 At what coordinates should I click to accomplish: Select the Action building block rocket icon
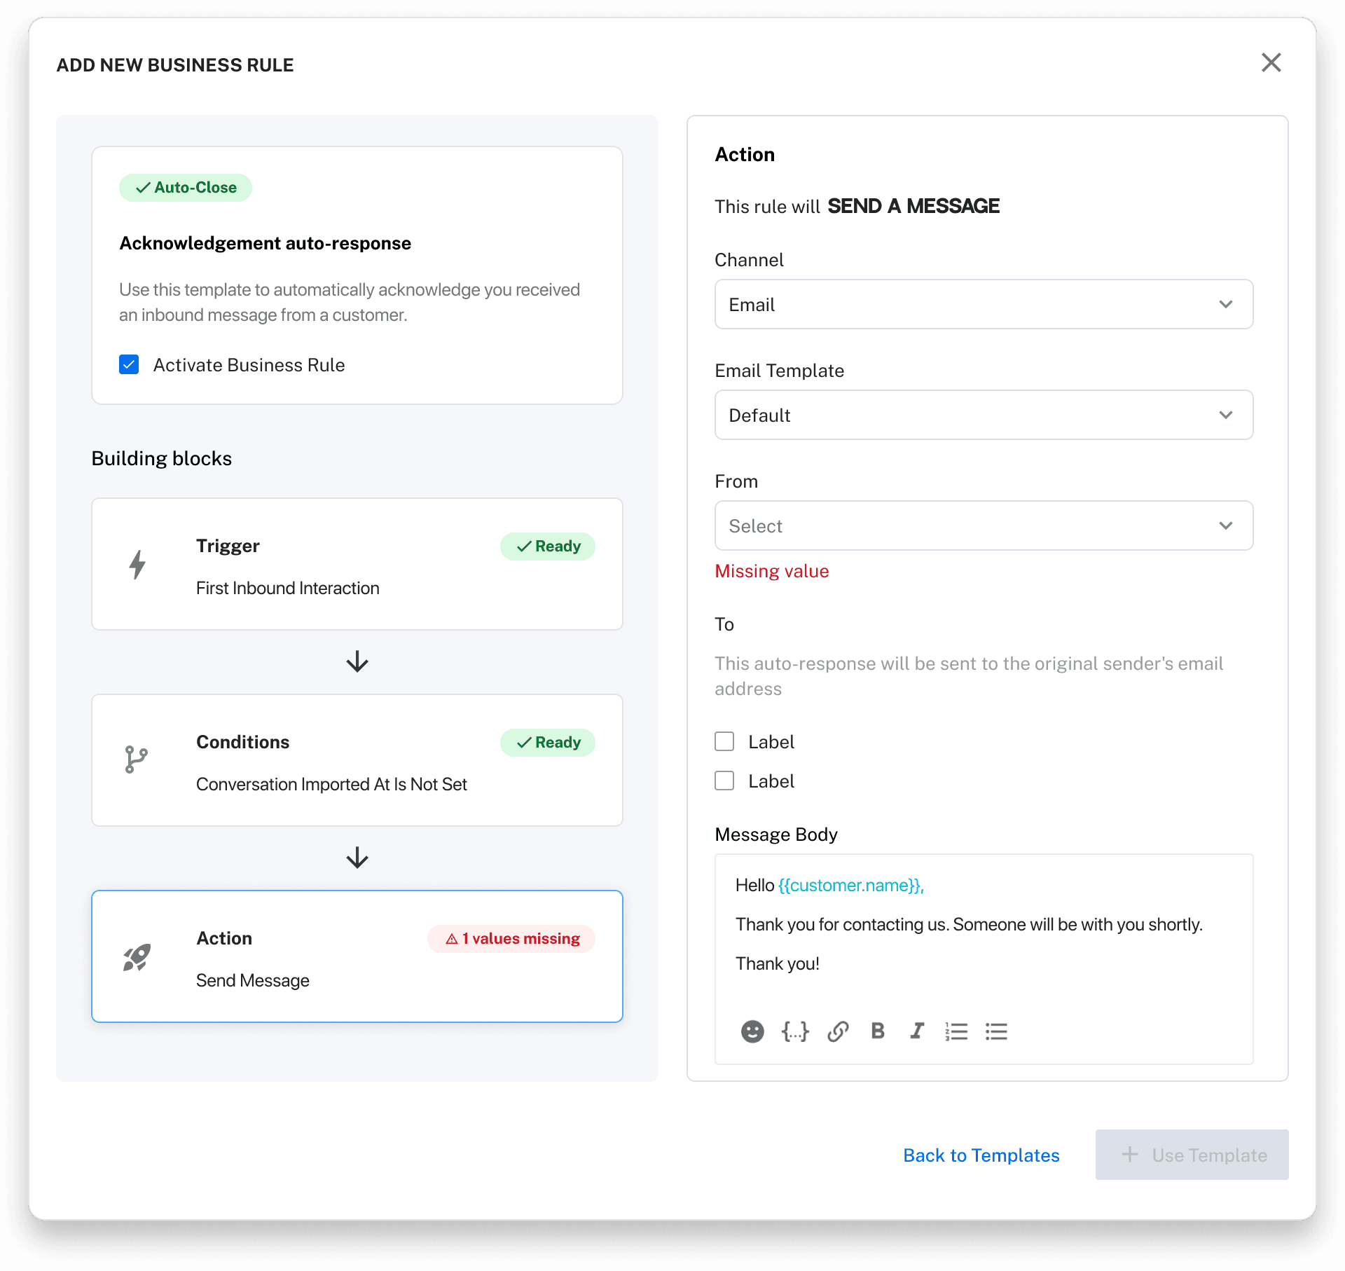(x=137, y=957)
